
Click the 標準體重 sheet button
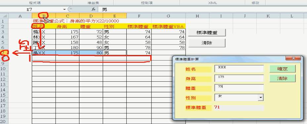click(x=207, y=33)
